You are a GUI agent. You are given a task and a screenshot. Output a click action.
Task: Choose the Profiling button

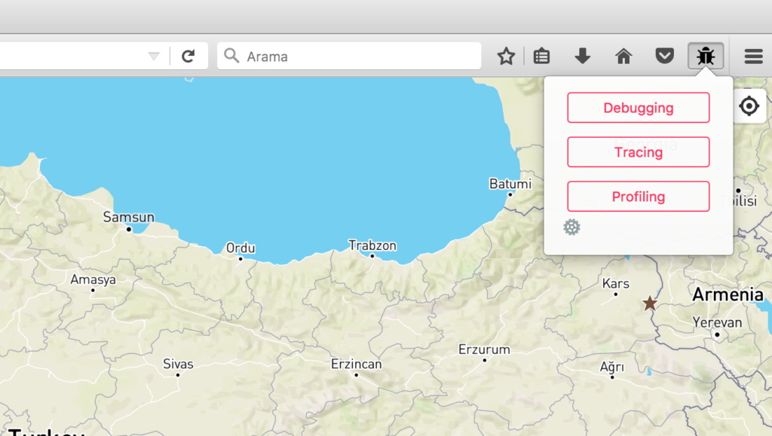638,196
